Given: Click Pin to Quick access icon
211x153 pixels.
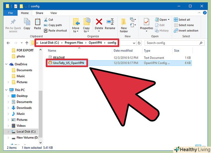Looking at the screenshot, I should [x=13, y=22].
